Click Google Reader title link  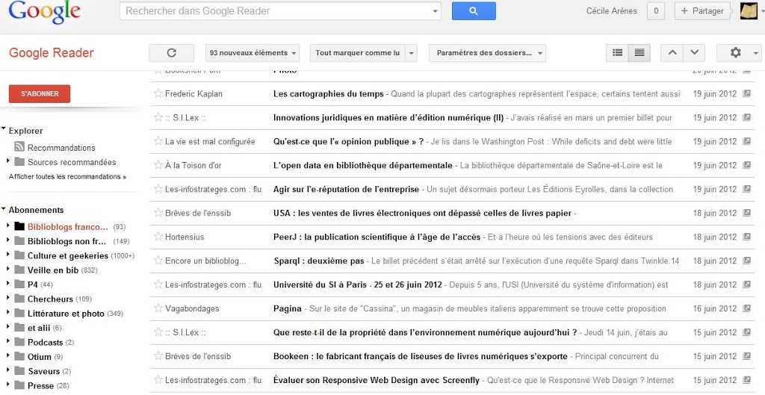52,53
